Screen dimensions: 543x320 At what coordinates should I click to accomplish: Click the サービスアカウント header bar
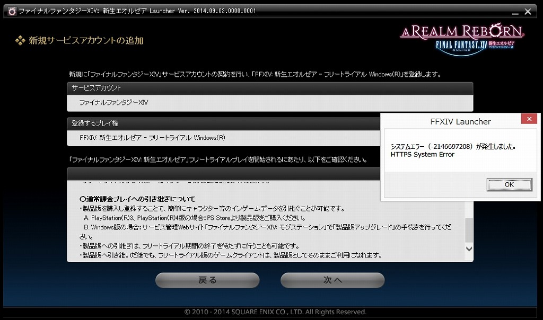(270, 88)
